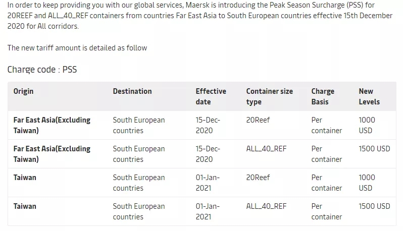Image resolution: width=403 pixels, height=231 pixels.
Task: Click 1500 USD level in the last row
Action: tap(374, 206)
